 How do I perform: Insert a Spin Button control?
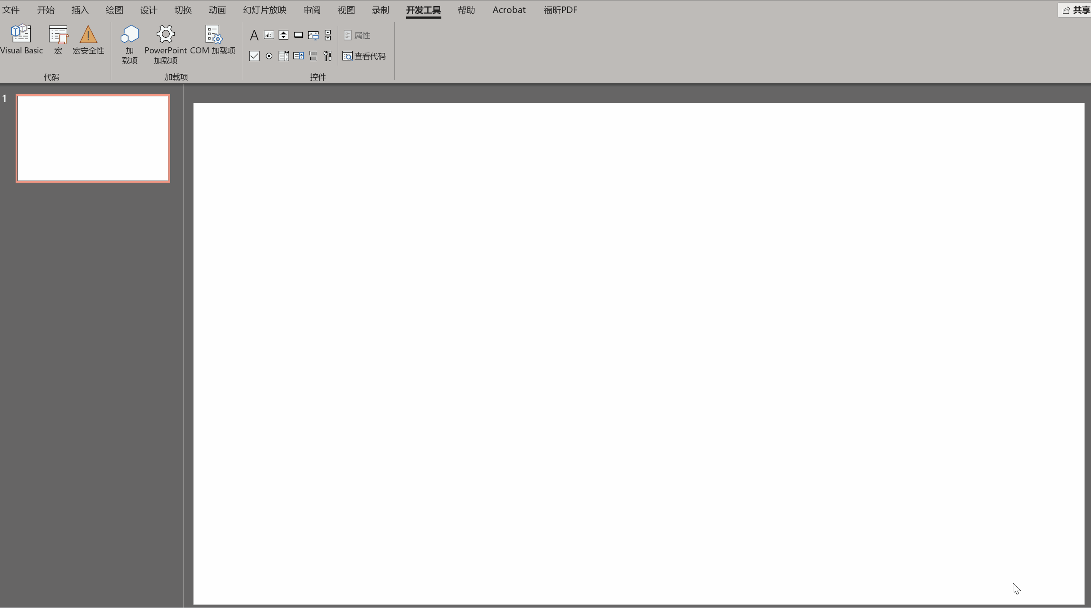pyautogui.click(x=283, y=35)
